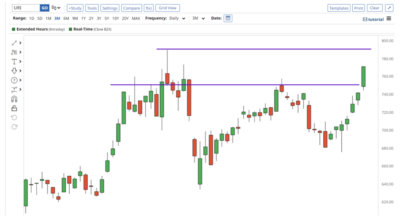Open the Tools button

(92, 8)
